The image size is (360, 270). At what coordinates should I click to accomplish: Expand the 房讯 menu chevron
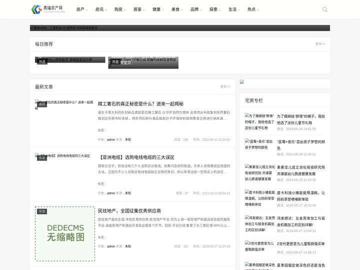(106, 10)
